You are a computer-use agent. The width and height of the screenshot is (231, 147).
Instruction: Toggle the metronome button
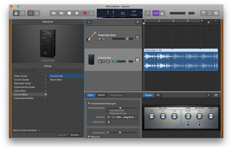pos(162,13)
